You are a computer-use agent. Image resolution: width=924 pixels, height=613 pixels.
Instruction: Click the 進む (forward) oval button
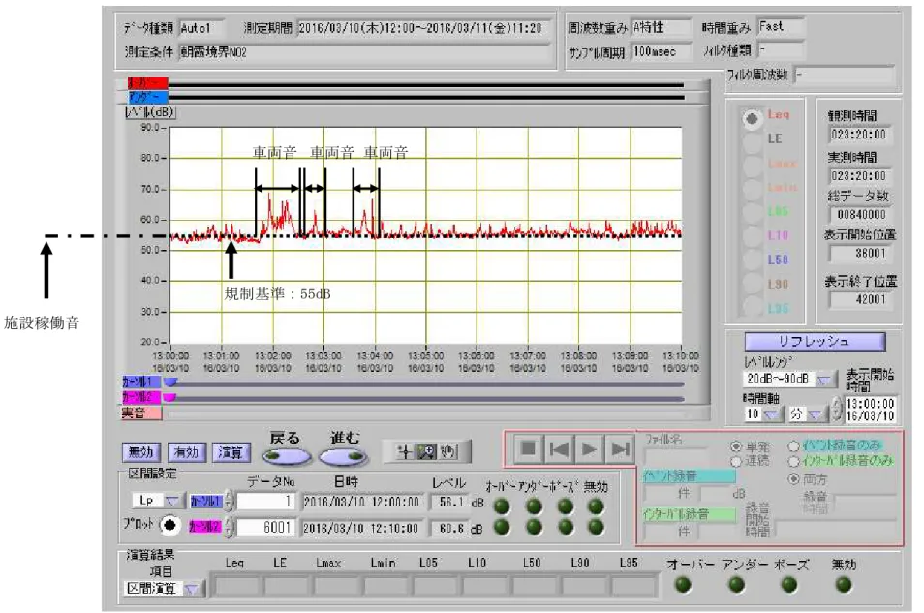pyautogui.click(x=344, y=457)
